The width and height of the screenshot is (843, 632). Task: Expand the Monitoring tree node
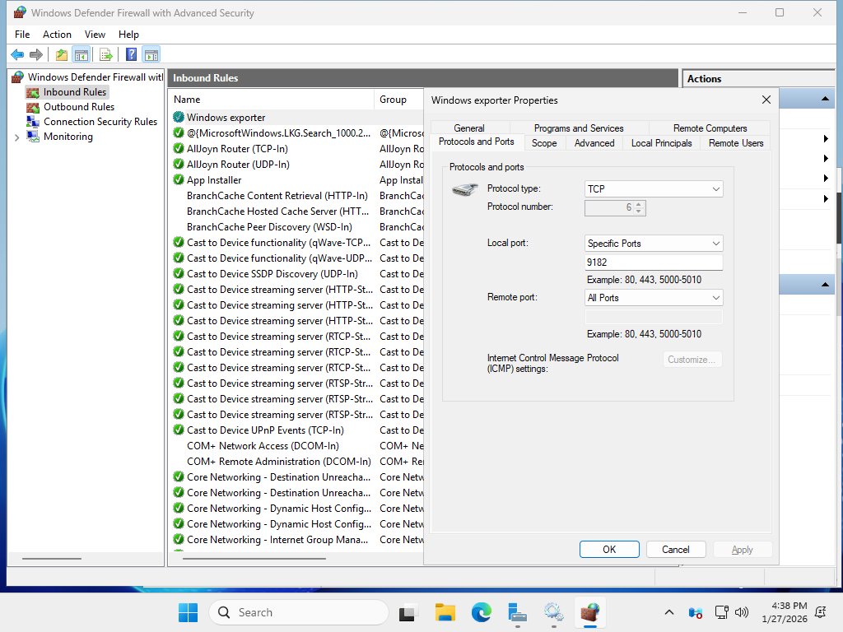click(x=17, y=137)
